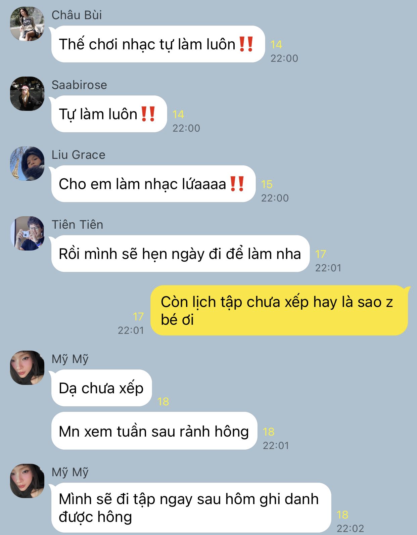Click the Saabirose sender name
The height and width of the screenshot is (535, 417).
point(79,85)
